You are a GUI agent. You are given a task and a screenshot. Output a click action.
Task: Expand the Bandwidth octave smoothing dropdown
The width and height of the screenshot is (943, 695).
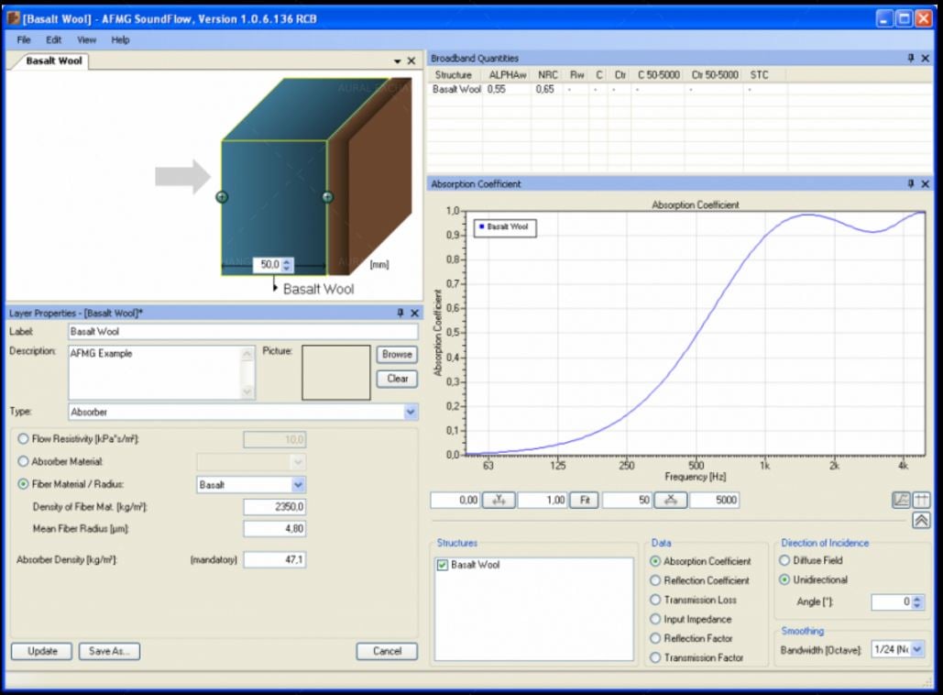point(917,649)
